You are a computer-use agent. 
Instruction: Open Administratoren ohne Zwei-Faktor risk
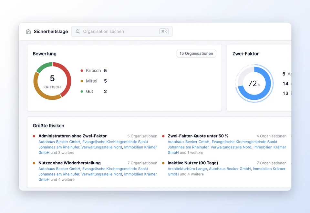click(x=73, y=136)
